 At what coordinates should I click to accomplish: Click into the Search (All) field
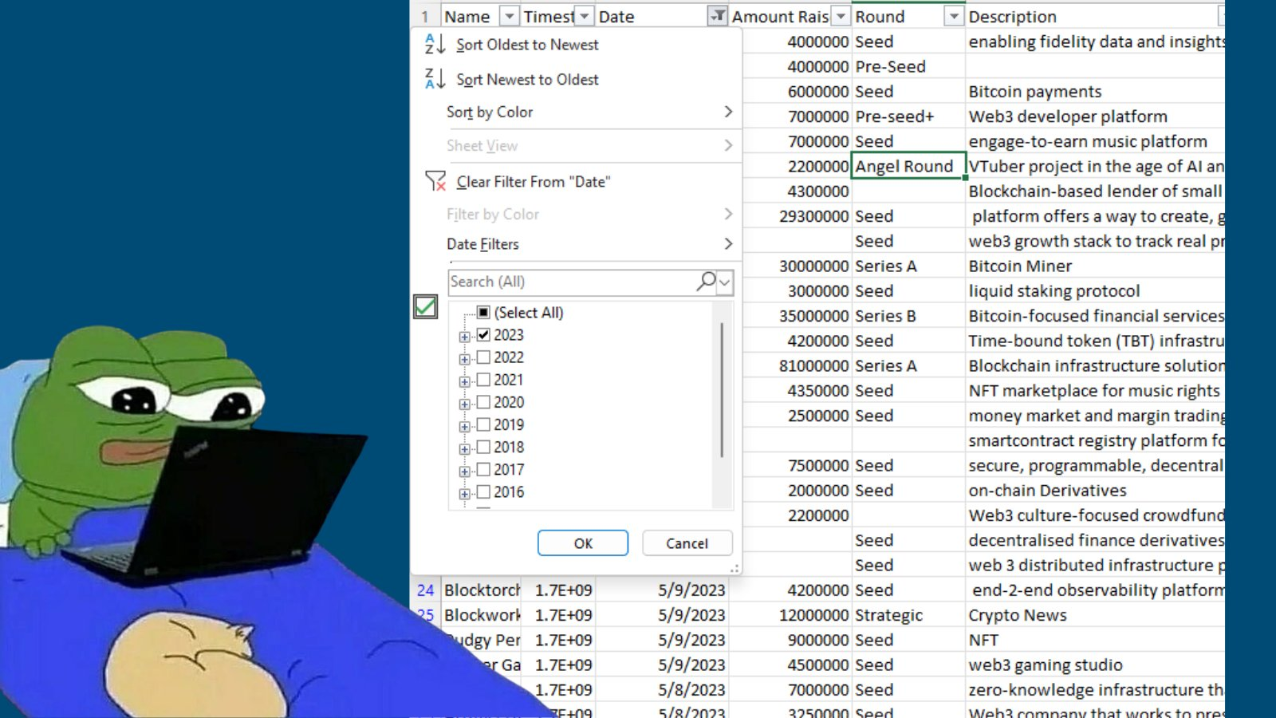click(570, 282)
